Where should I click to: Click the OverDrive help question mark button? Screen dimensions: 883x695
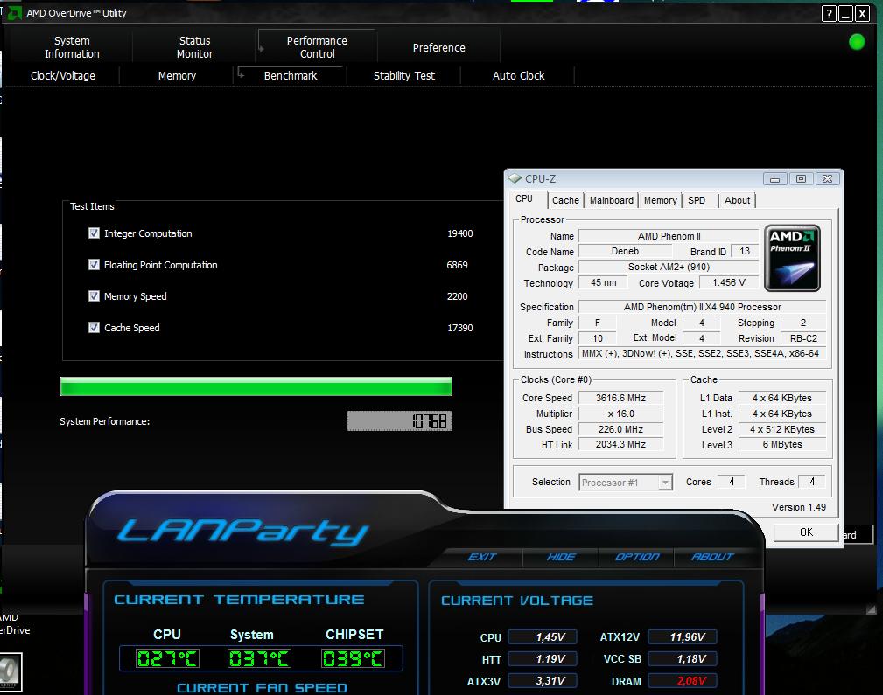[x=829, y=13]
